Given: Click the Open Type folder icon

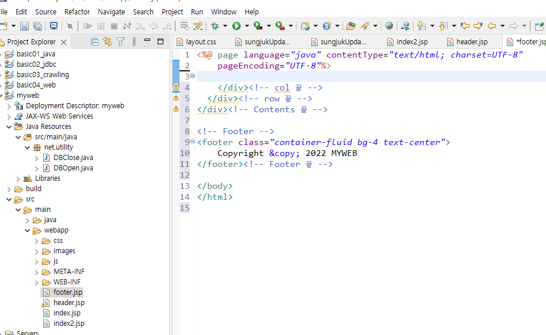Looking at the screenshot, I should pos(351,26).
